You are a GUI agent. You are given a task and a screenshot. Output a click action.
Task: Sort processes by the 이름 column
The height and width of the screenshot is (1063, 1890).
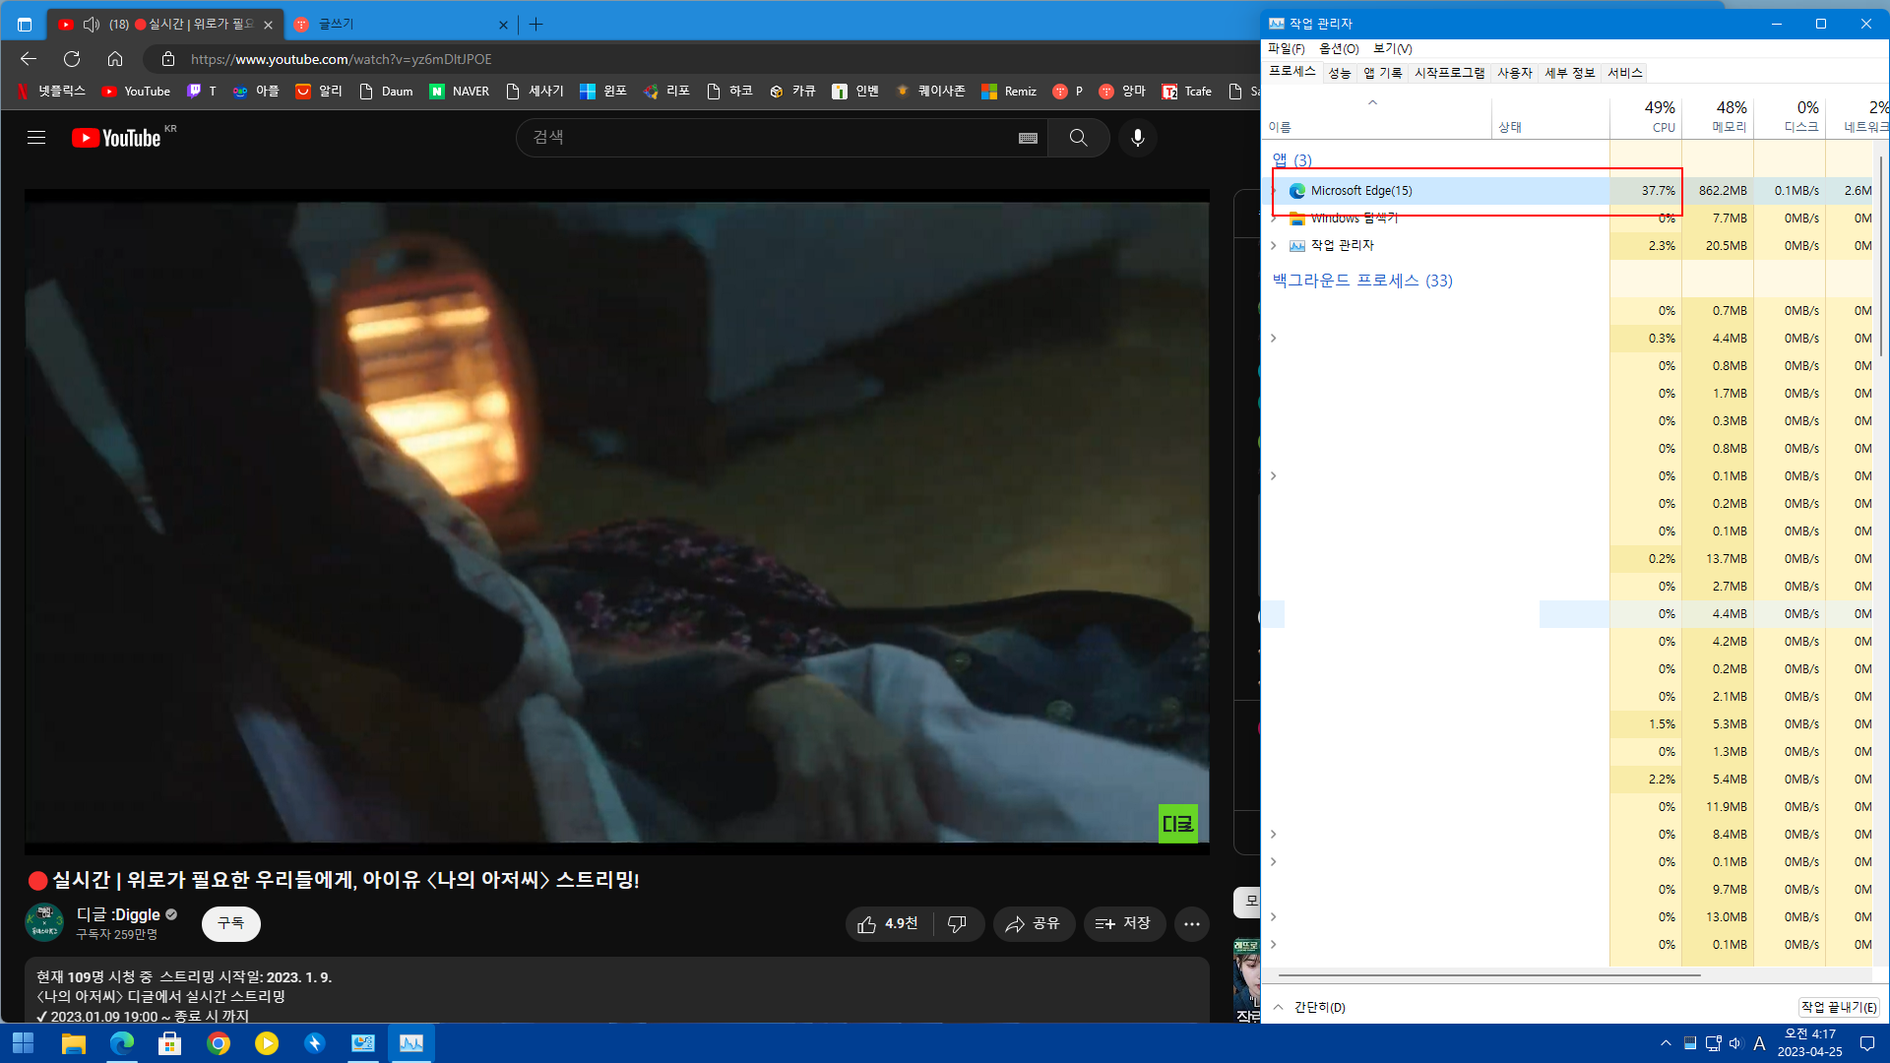tap(1378, 118)
